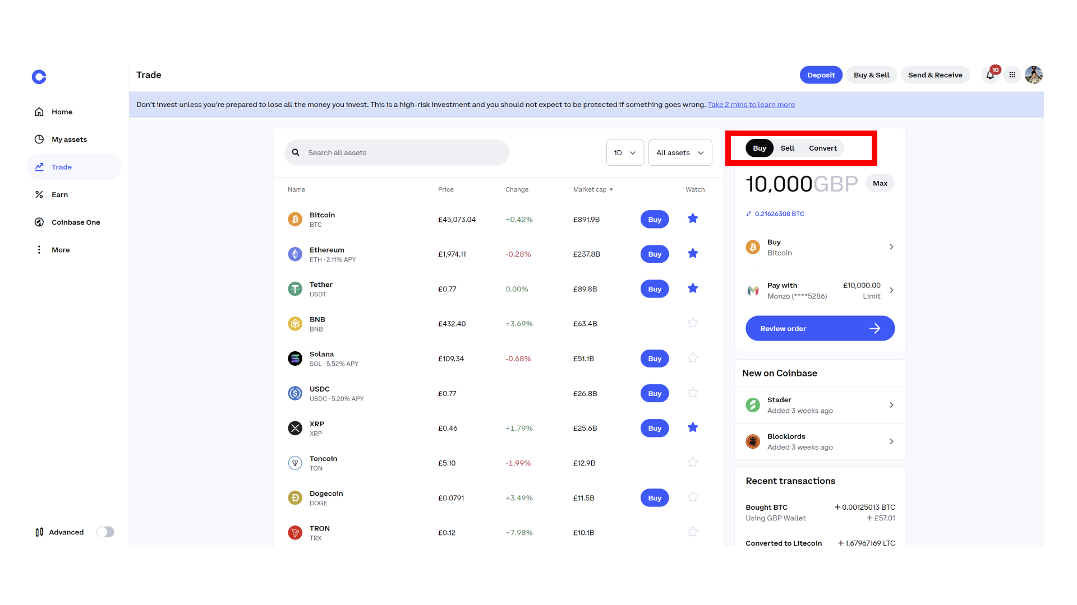Viewport: 1077px width, 605px height.
Task: Sort by Market cap column
Action: [x=593, y=190]
